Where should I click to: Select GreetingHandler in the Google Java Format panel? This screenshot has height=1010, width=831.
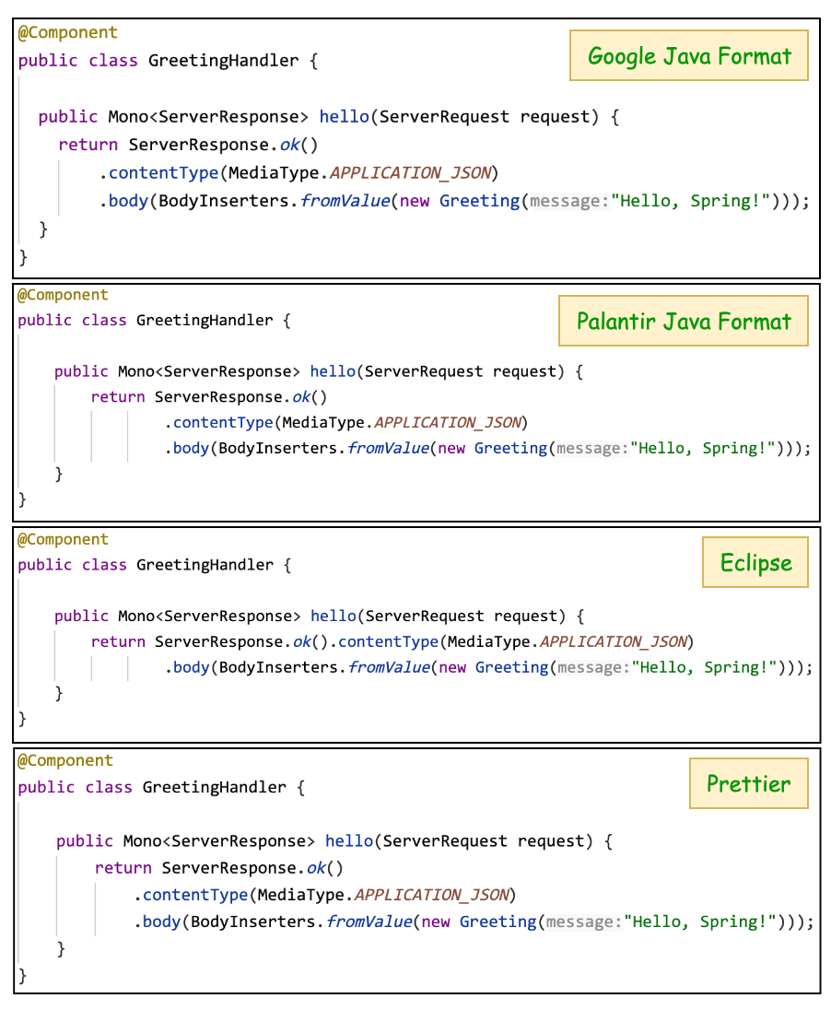223,61
